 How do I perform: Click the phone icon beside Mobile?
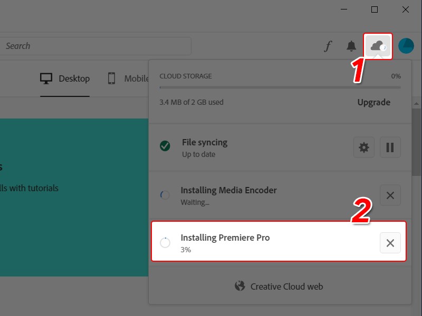click(x=111, y=78)
